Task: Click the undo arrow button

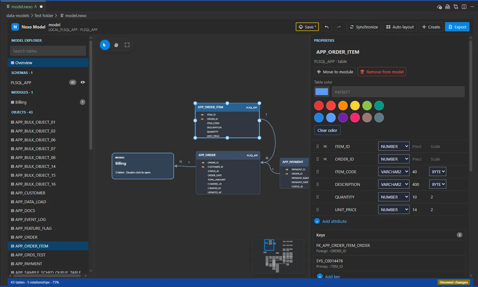Action: [326, 27]
